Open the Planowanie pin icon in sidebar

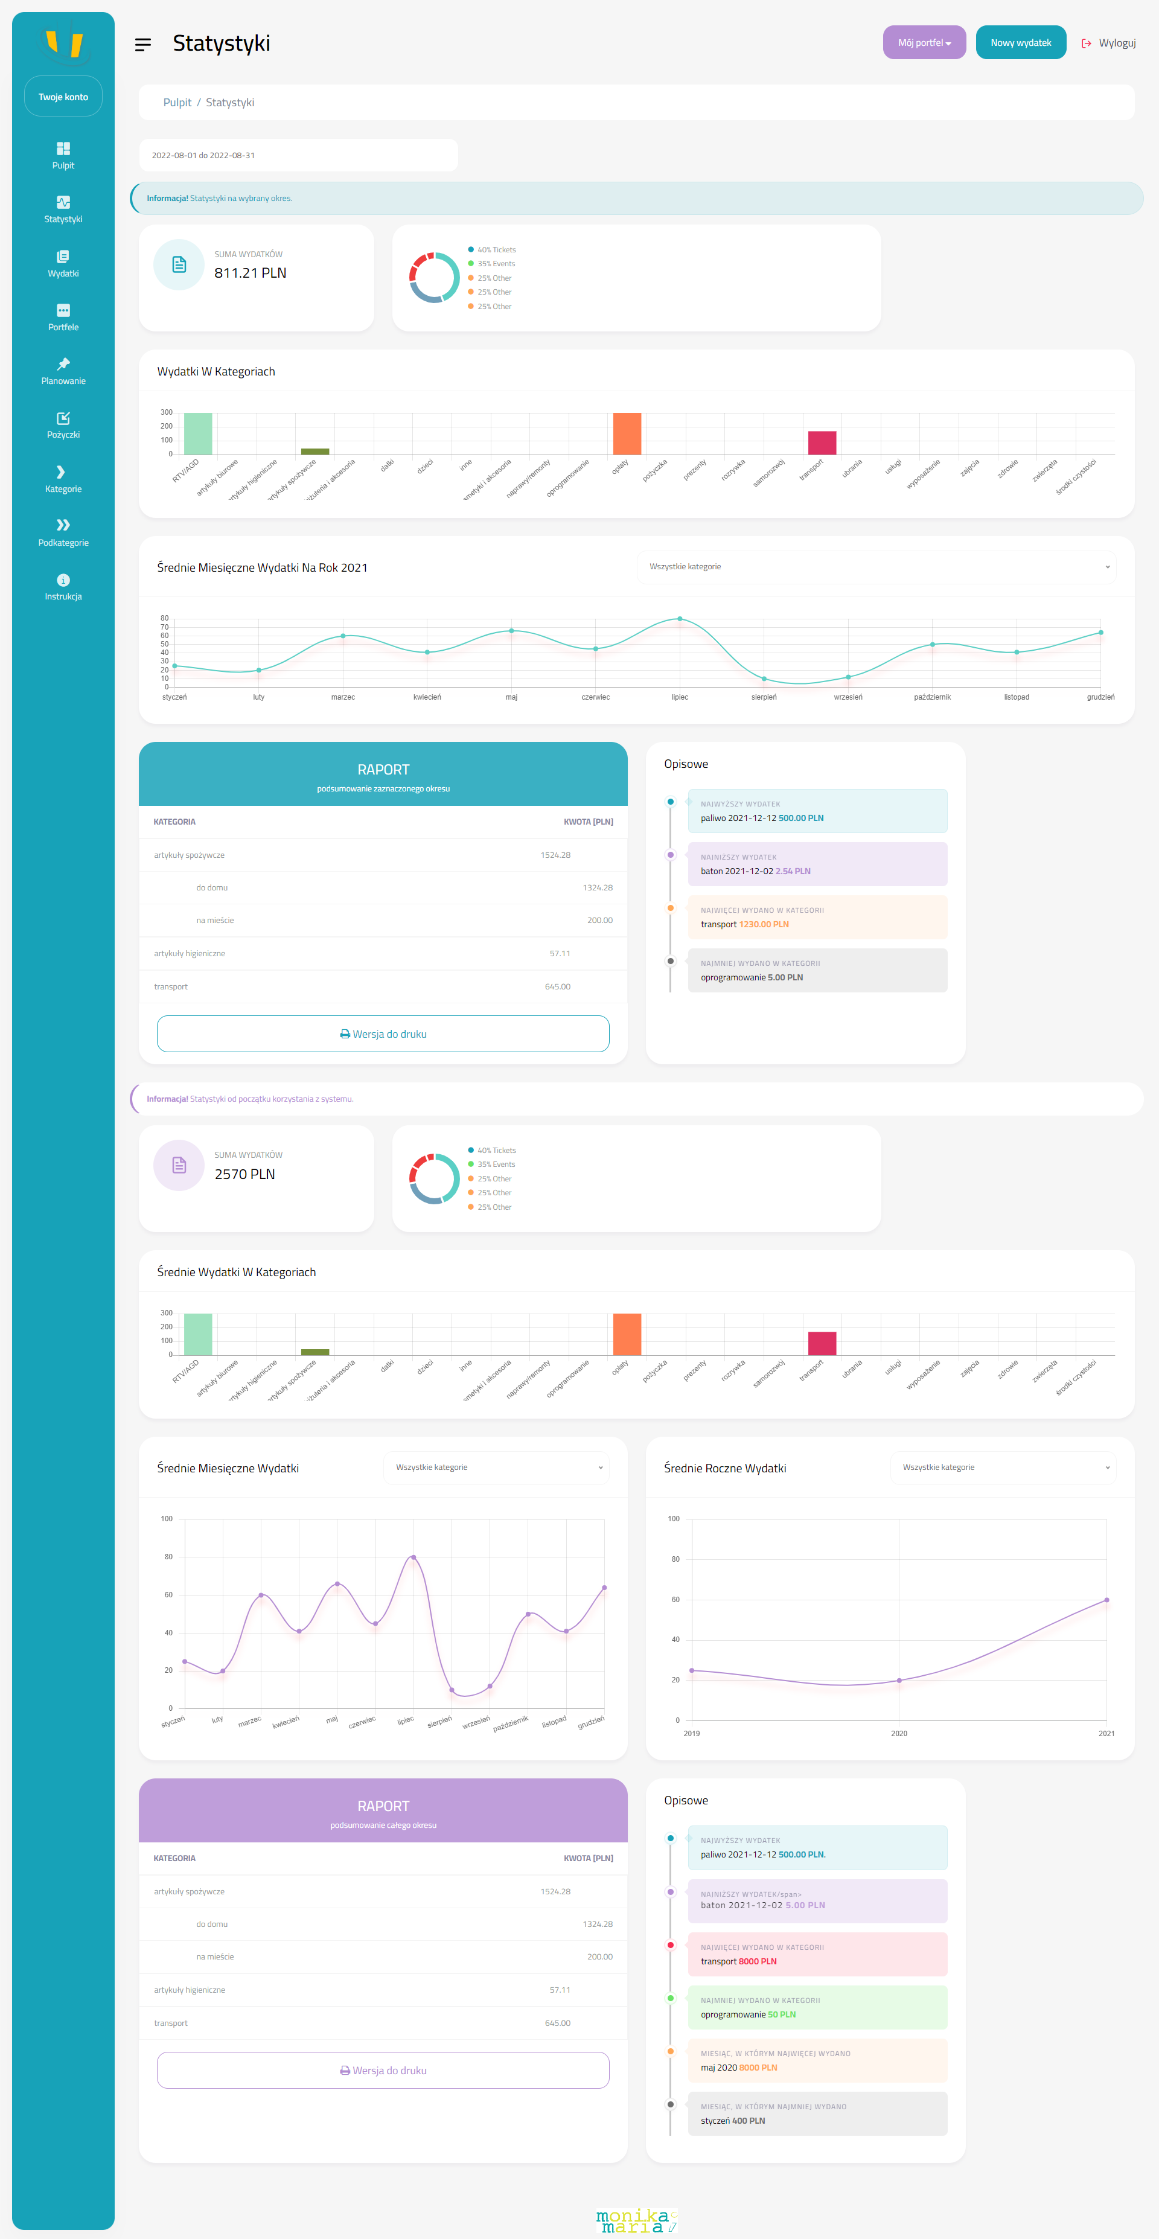pos(63,364)
